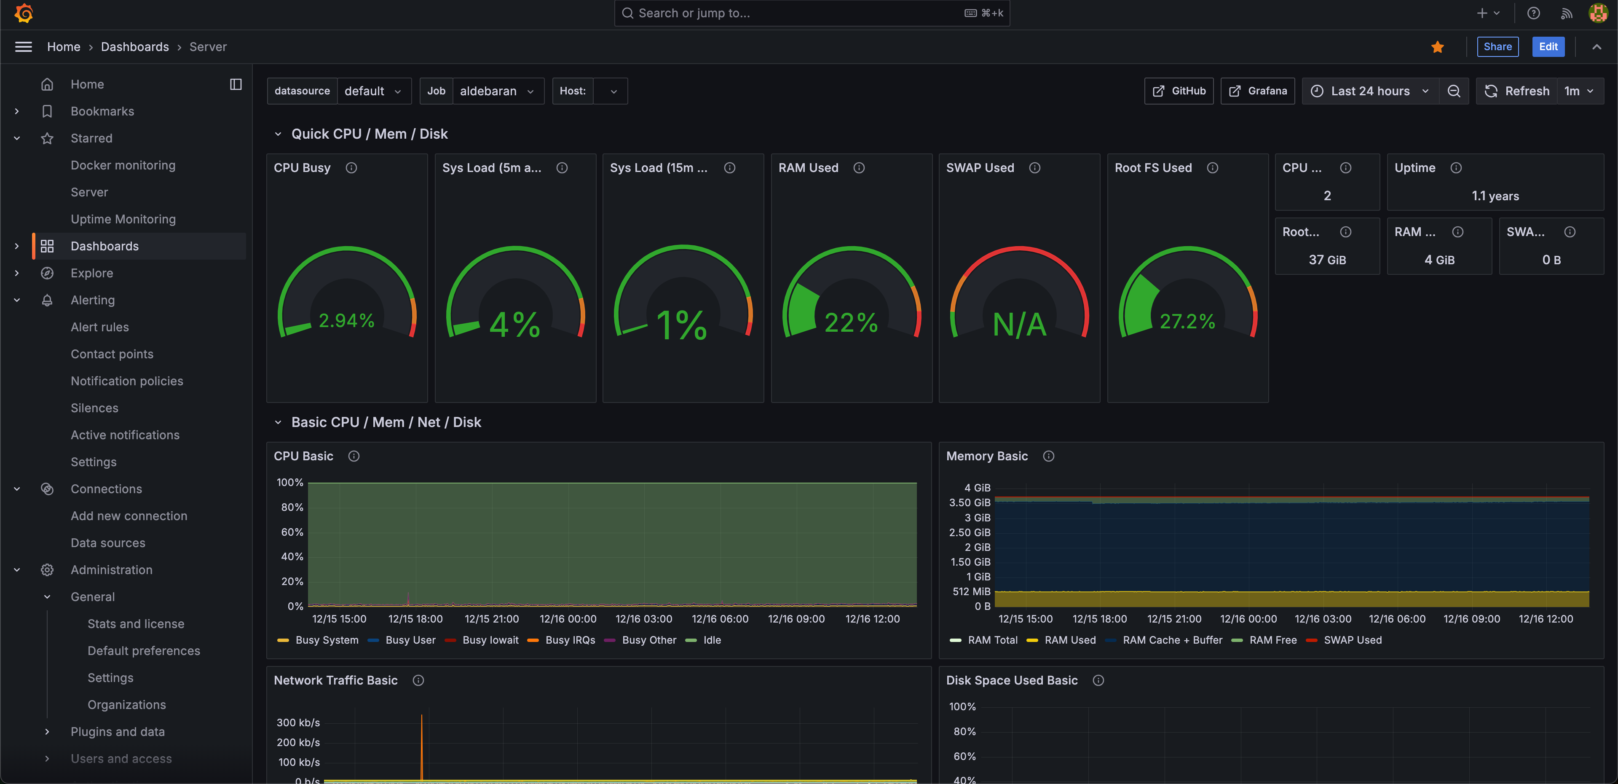Screen dimensions: 1618x784
Task: Collapse the Quick CPU / Mem / Disk row
Action: click(279, 133)
